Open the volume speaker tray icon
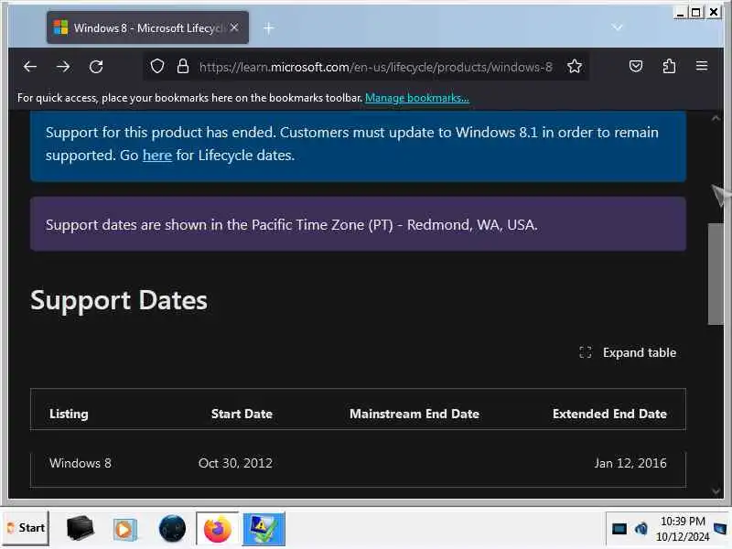 (x=641, y=529)
